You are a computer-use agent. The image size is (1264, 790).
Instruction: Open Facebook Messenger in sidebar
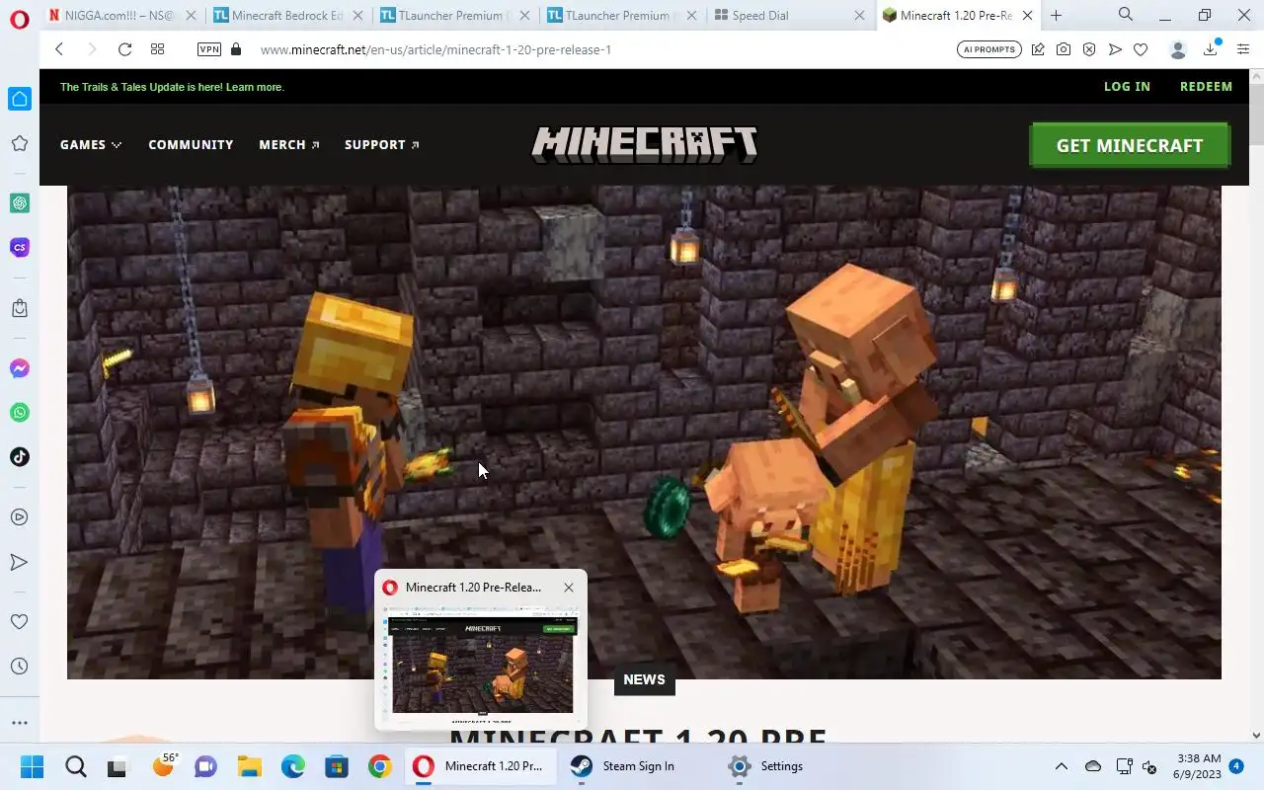(20, 368)
